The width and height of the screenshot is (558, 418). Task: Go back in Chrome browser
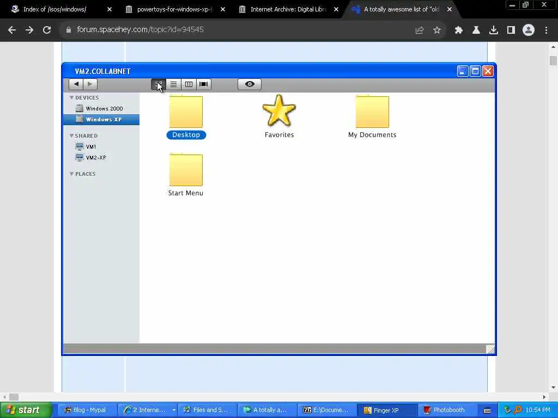(12, 30)
